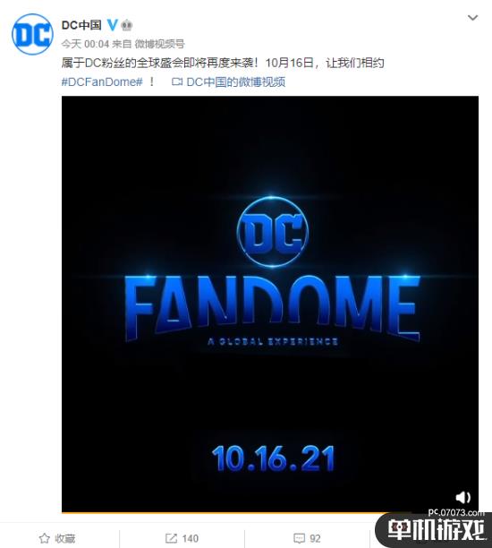The height and width of the screenshot is (548, 492).
Task: Click the membership badge beside the verified mark
Action: click(126, 25)
